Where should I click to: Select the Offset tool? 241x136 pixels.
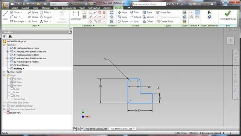click(x=148, y=22)
